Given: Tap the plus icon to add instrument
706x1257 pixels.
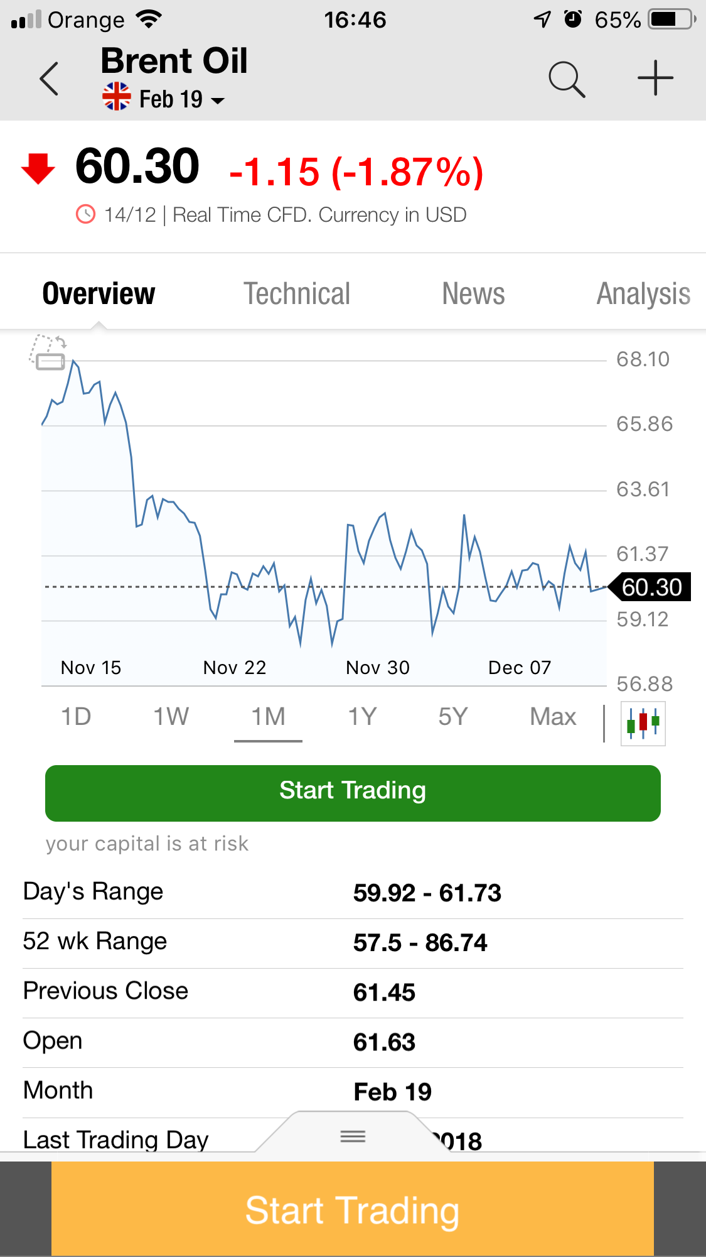Looking at the screenshot, I should [x=655, y=79].
